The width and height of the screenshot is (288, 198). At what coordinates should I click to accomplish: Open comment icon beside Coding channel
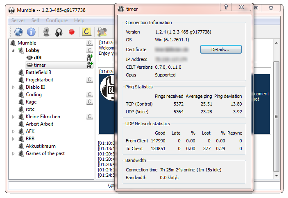click(x=89, y=94)
